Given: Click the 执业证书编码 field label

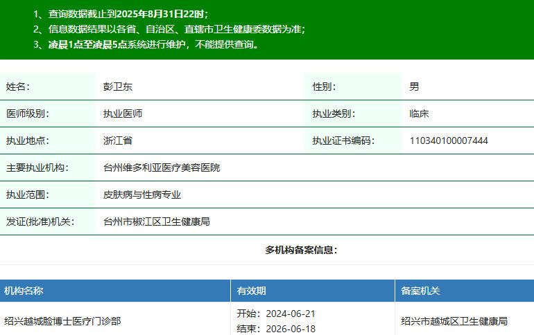Looking at the screenshot, I should point(343,141).
